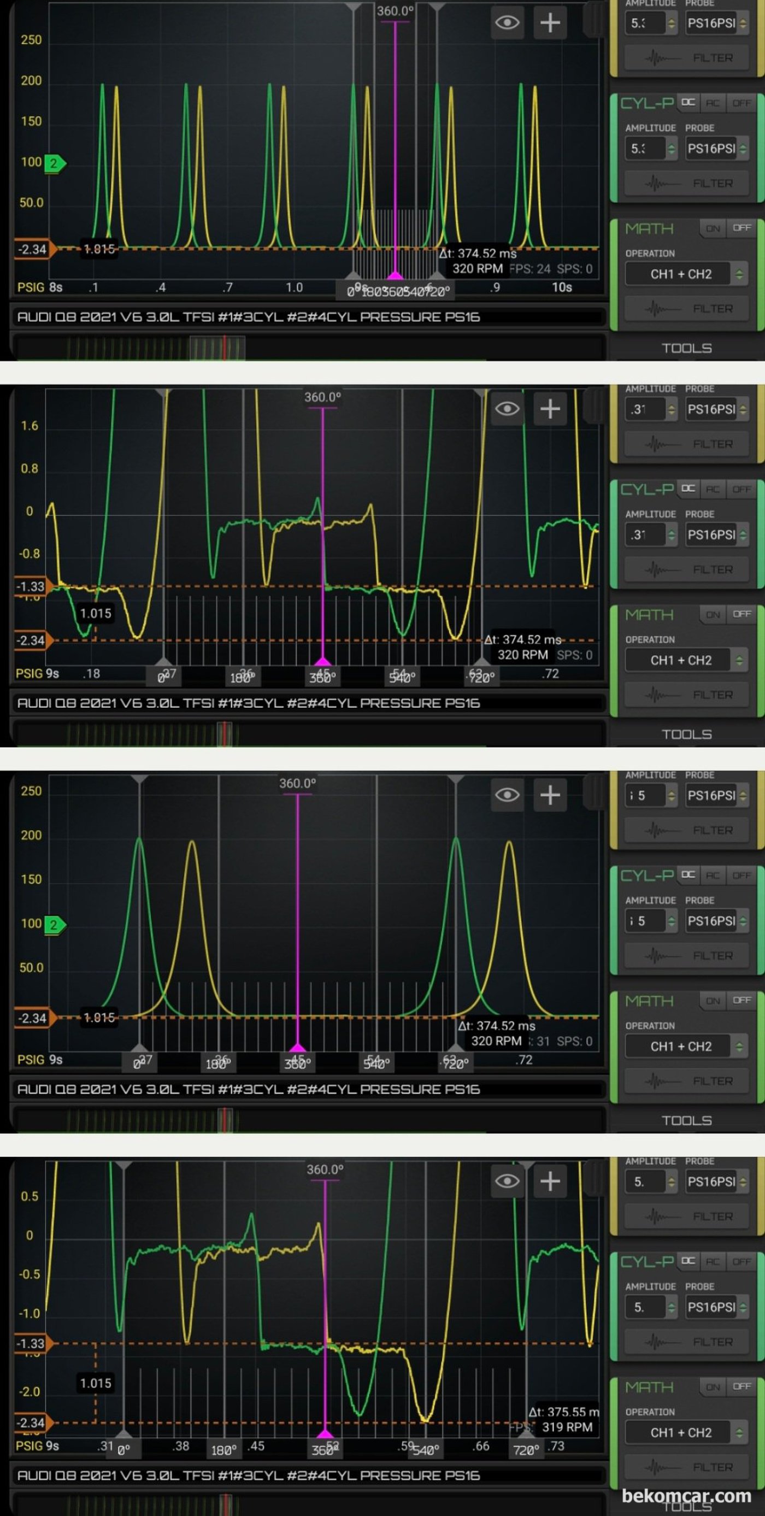Switch MATH to OFF in third panel
This screenshot has width=765, height=1516.
(x=742, y=1001)
